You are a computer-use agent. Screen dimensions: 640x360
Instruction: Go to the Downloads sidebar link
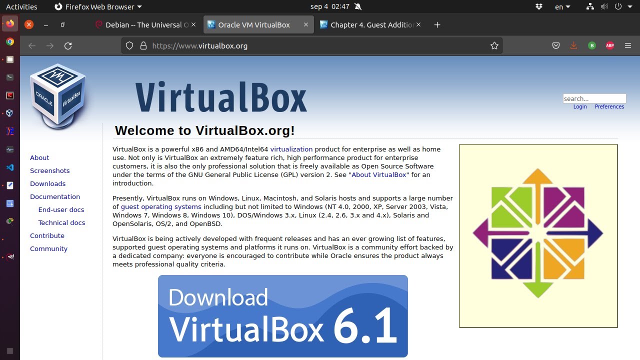tap(48, 183)
